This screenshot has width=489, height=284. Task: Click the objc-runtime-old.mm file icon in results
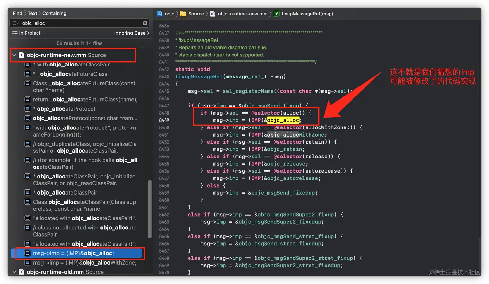(21, 272)
